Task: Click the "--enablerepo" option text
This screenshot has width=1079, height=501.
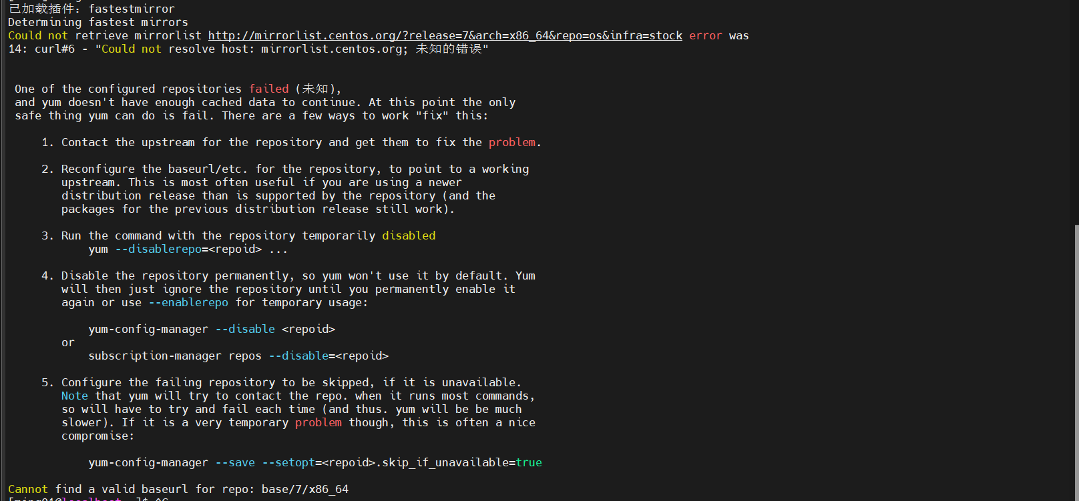Action: pyautogui.click(x=188, y=303)
